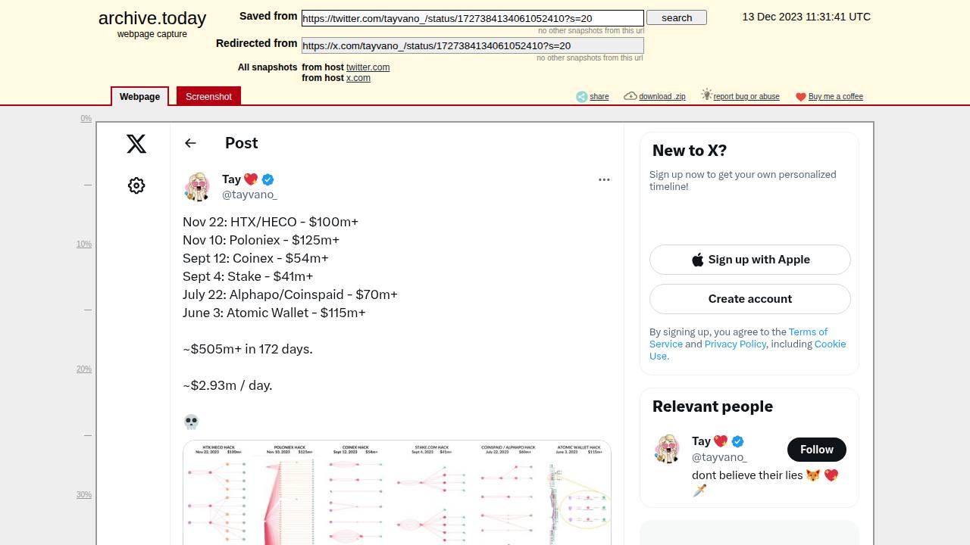Screen dimensions: 970x545
Task: Click the Redirected from URL field
Action: (x=473, y=45)
